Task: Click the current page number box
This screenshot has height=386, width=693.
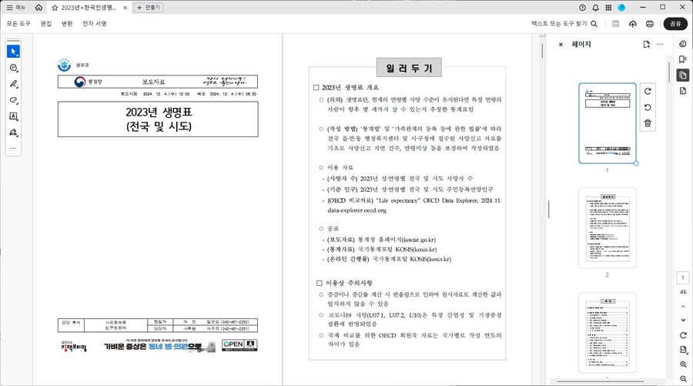Action: [x=683, y=277]
